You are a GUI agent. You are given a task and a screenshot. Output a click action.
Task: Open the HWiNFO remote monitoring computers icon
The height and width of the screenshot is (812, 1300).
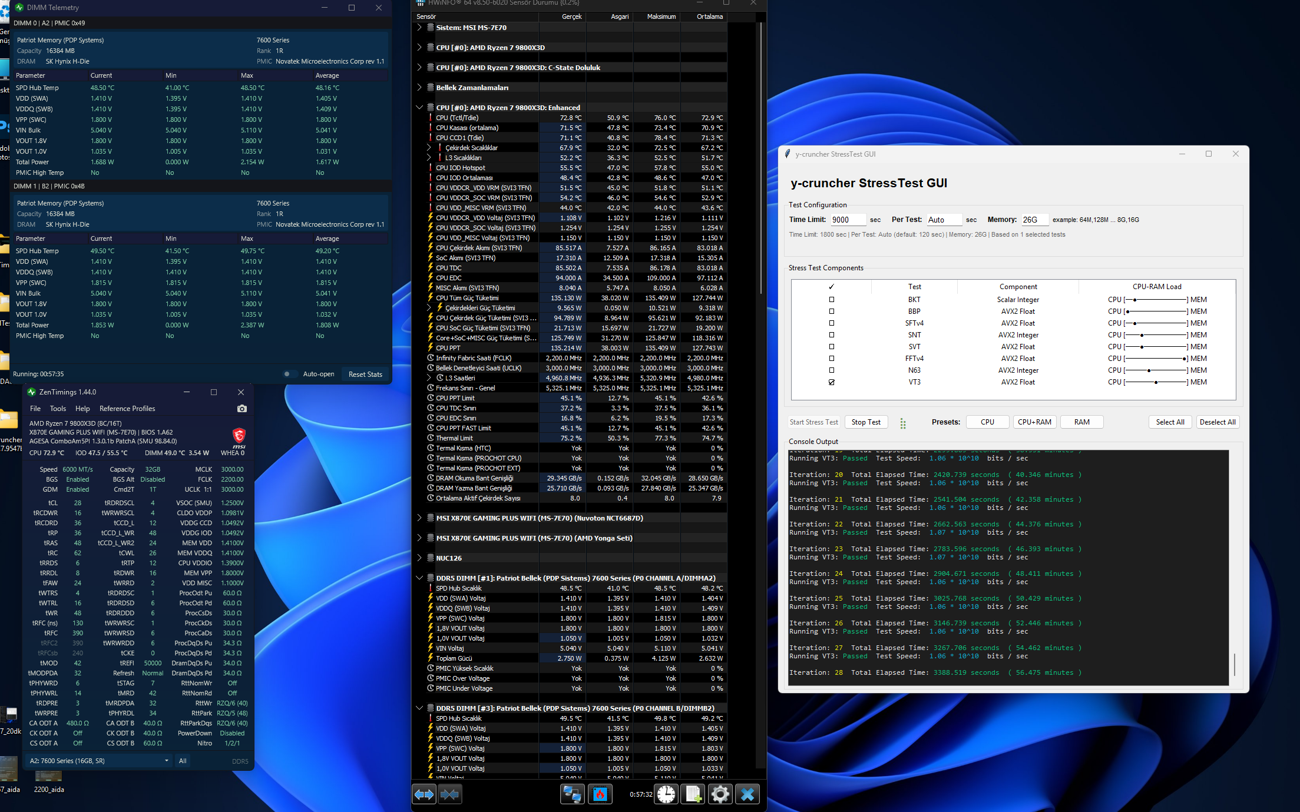click(572, 794)
